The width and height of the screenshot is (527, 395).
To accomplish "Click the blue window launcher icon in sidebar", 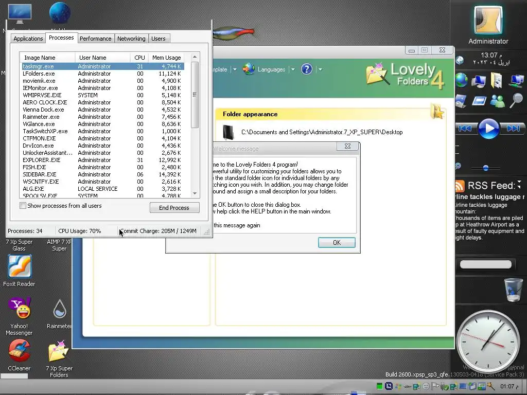I will tap(479, 101).
